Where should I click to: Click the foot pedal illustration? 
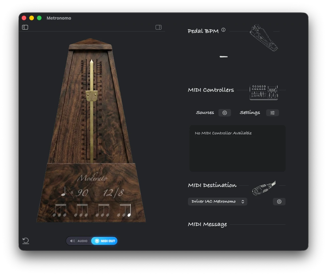264,38
